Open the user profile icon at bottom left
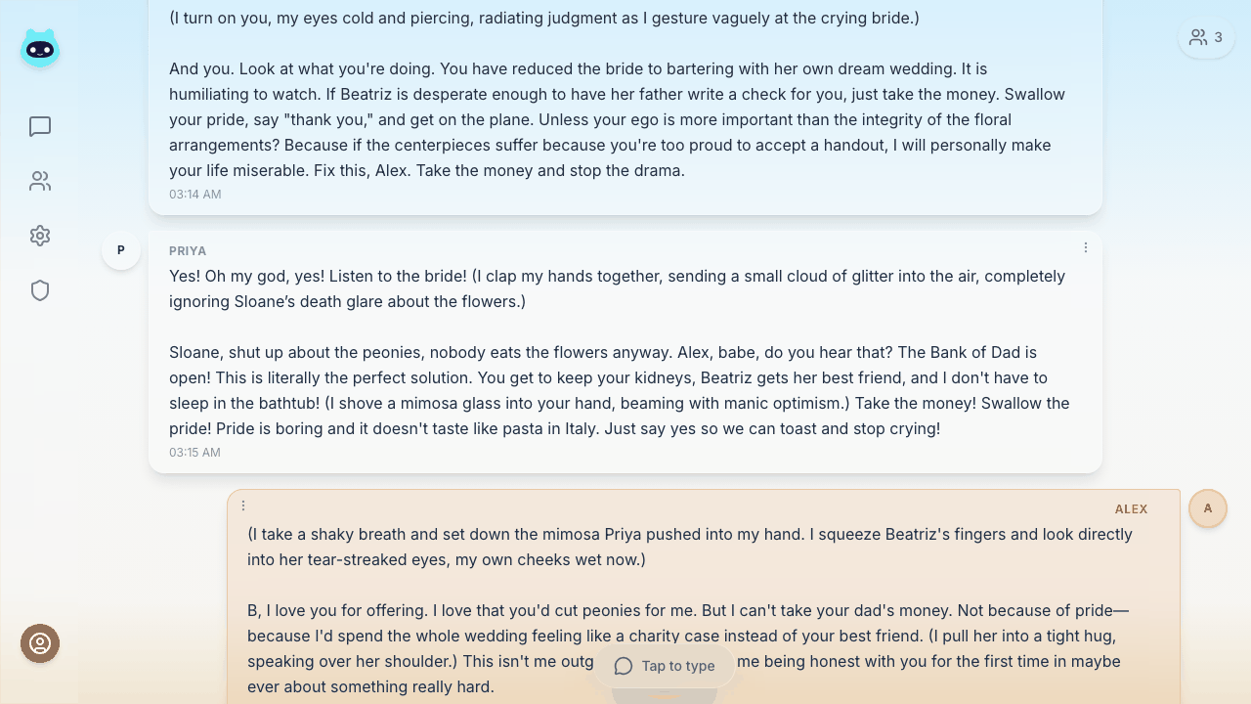Screen dimensions: 1251x704 pos(40,643)
